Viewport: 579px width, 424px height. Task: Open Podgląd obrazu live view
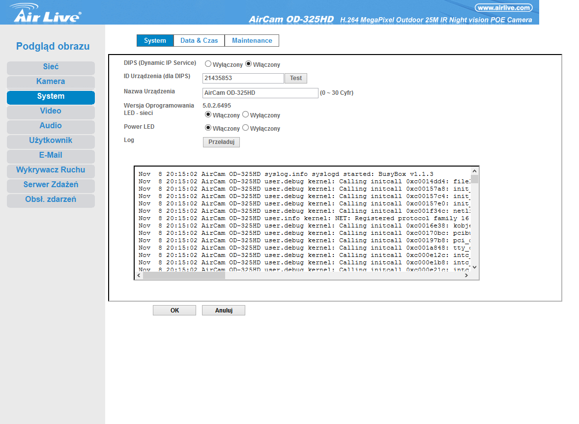(x=53, y=46)
